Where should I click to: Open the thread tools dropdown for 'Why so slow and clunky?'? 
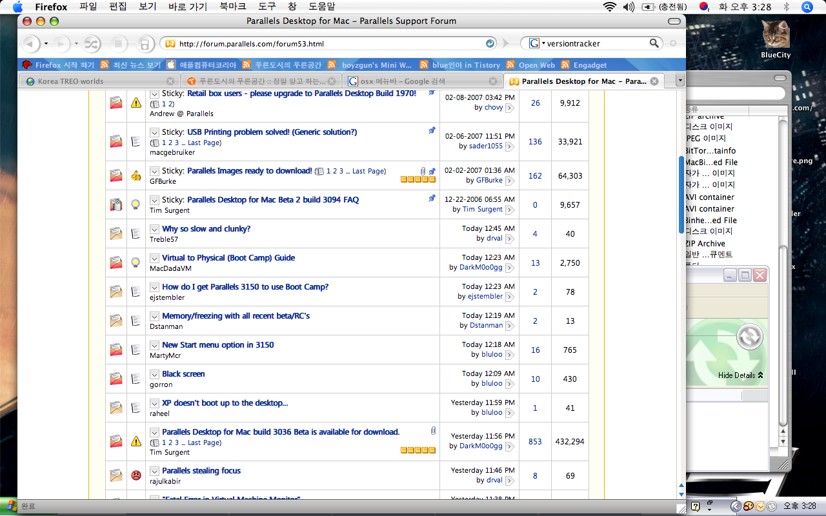pyautogui.click(x=154, y=229)
